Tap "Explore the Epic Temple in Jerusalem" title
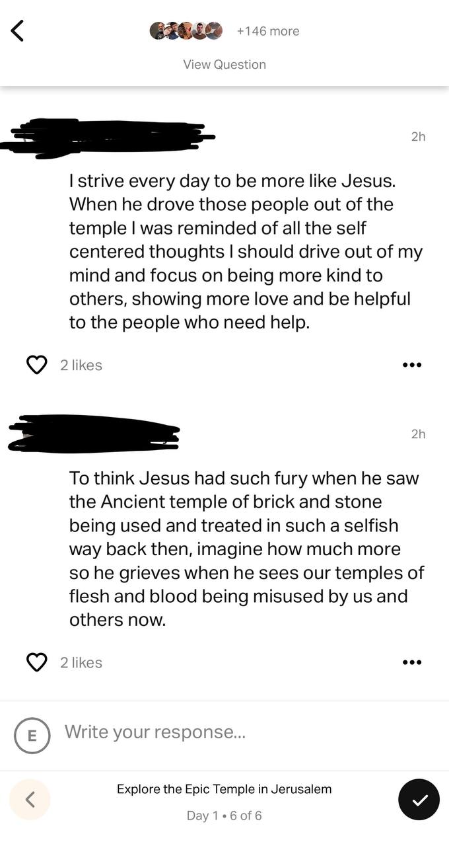449x846 pixels. pos(224,789)
